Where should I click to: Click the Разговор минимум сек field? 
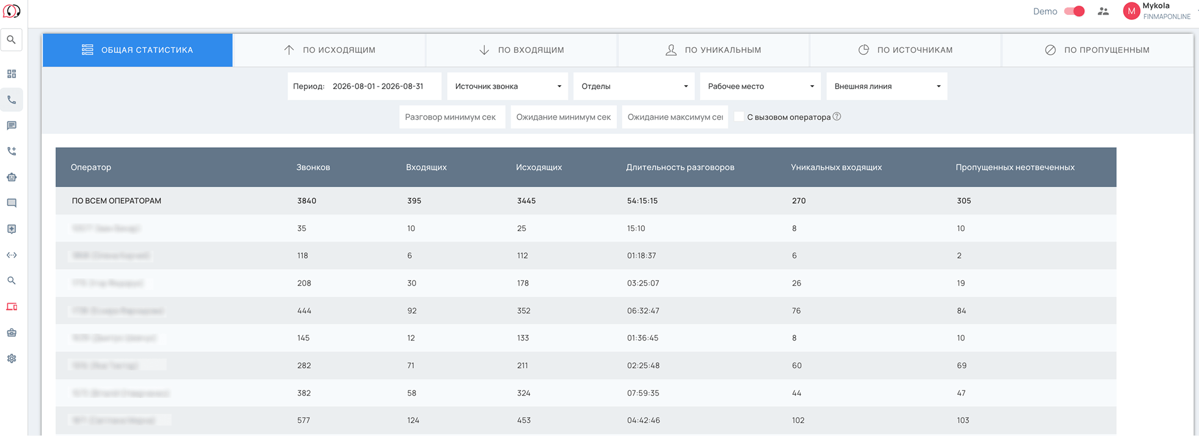tap(452, 117)
